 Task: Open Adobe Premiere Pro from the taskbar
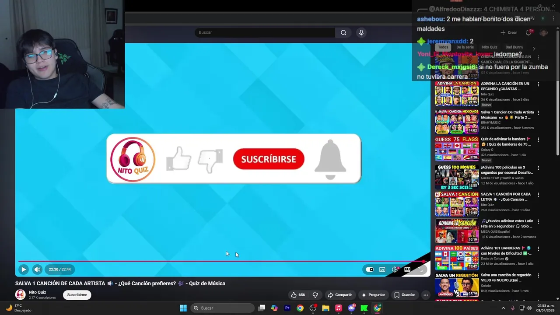point(287,308)
